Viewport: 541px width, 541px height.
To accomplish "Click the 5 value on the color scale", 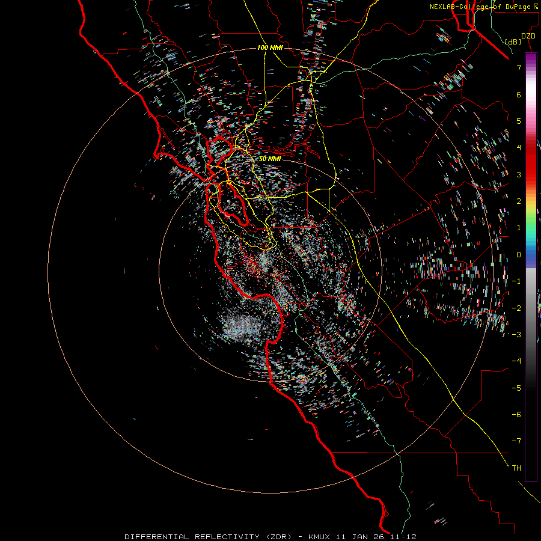I will point(519,121).
